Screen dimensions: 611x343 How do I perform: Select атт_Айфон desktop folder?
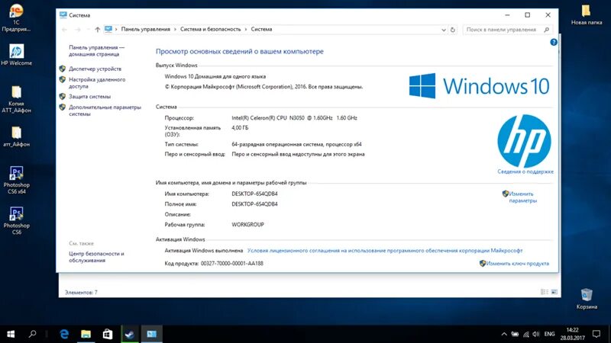(16, 137)
